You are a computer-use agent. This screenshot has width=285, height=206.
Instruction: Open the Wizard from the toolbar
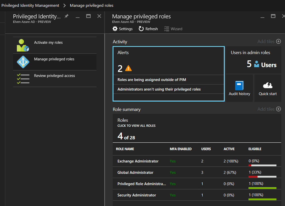pyautogui.click(x=173, y=29)
